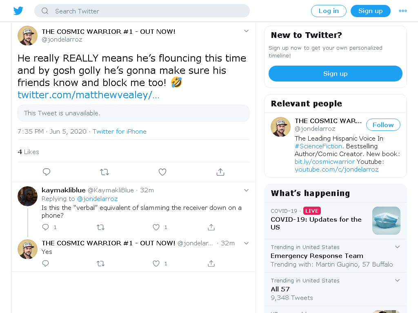Follow THE COSMIC WARRIOR account
The height and width of the screenshot is (313, 418).
(383, 125)
